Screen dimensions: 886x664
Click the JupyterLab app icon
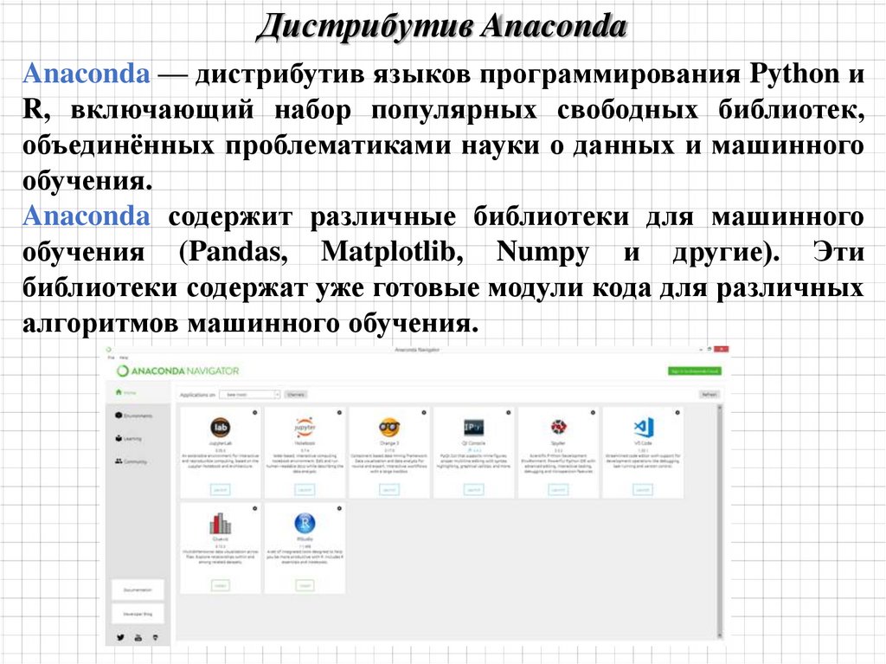click(221, 428)
